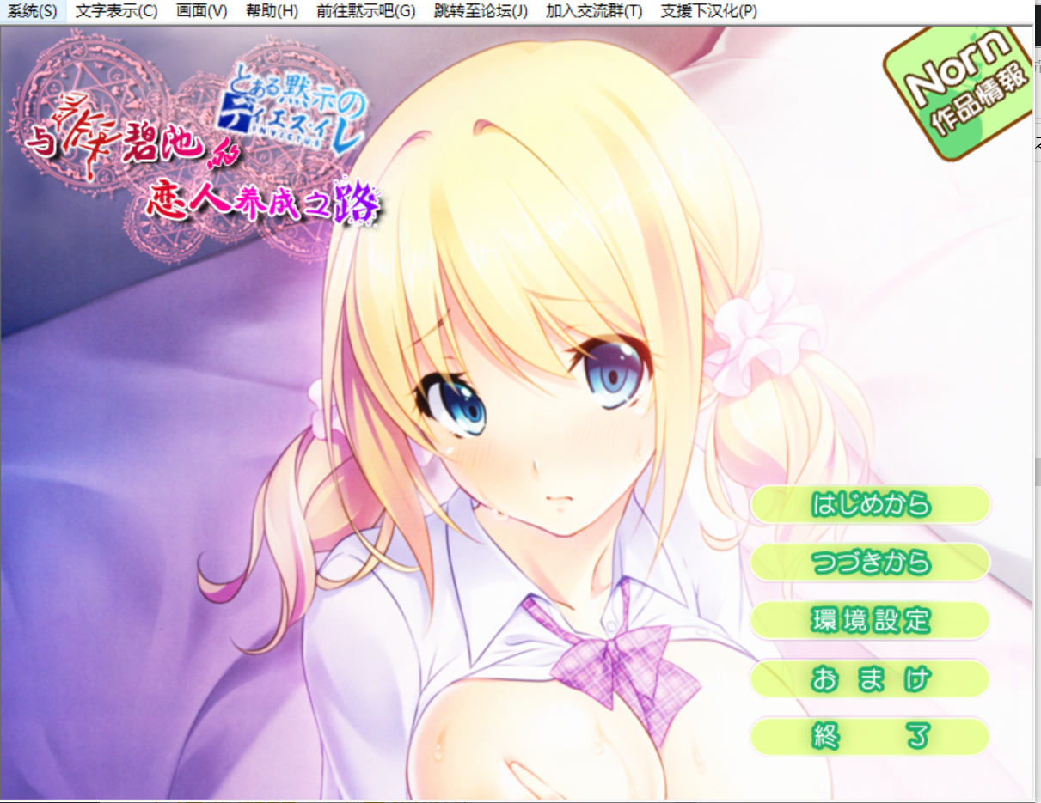Select 前往默示吧(G) in the menu bar

(365, 11)
